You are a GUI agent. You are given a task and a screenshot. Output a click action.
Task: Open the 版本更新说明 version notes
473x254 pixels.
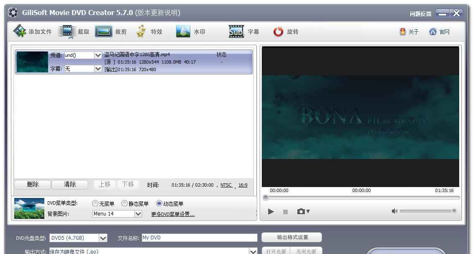pos(158,13)
